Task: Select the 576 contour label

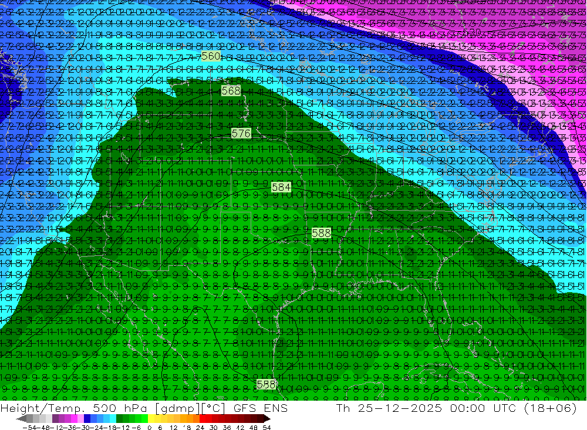Action: pos(241,134)
